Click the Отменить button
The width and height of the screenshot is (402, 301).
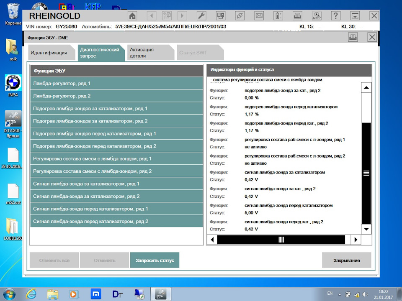coord(104,260)
